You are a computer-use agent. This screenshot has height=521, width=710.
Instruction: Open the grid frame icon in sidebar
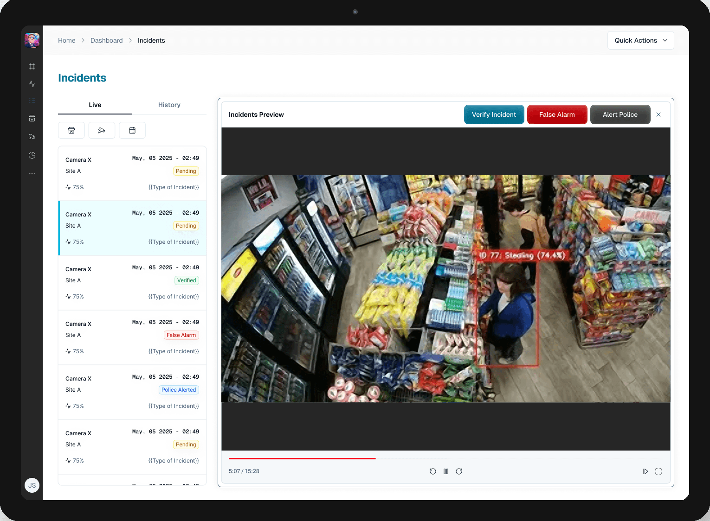tap(32, 66)
